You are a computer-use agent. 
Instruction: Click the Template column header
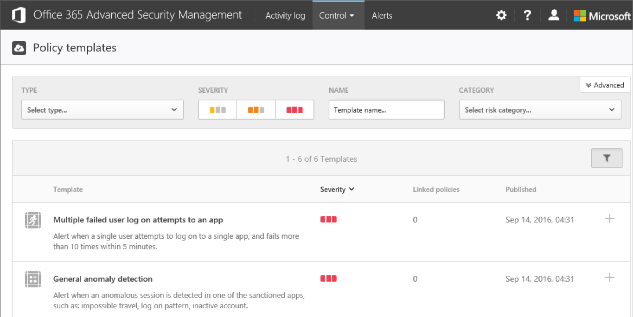pyautogui.click(x=68, y=189)
